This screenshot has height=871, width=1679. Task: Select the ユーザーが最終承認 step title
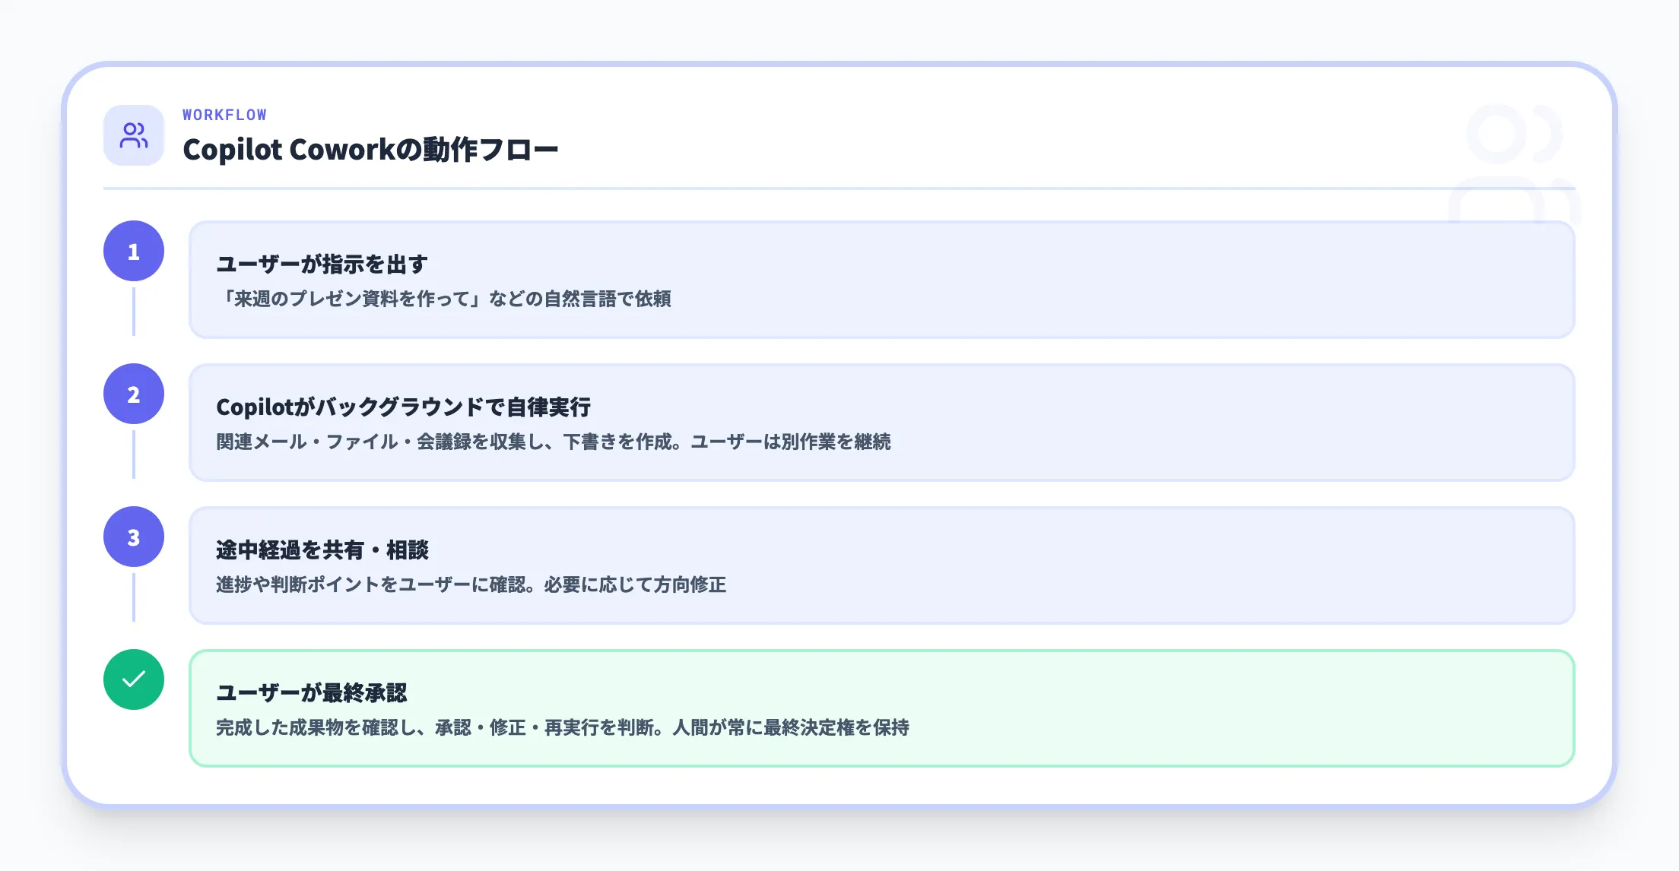point(311,693)
